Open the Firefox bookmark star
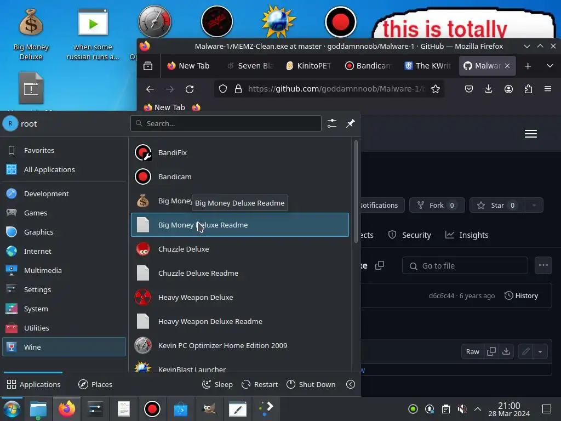 (436, 89)
